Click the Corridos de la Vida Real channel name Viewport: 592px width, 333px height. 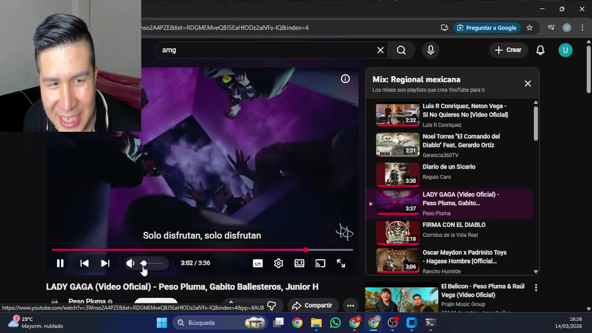click(450, 235)
